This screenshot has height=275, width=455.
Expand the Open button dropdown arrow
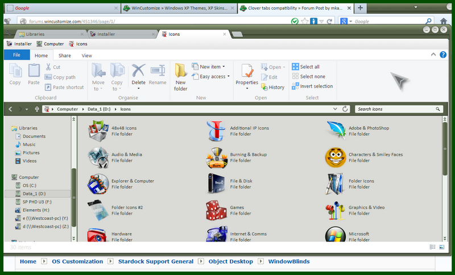pyautogui.click(x=284, y=67)
